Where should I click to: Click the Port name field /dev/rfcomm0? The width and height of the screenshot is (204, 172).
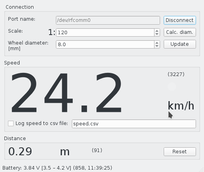108,20
